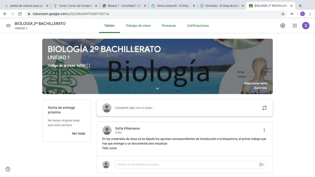Click the browser address bar URL
315x177 pixels.
pos(71,14)
